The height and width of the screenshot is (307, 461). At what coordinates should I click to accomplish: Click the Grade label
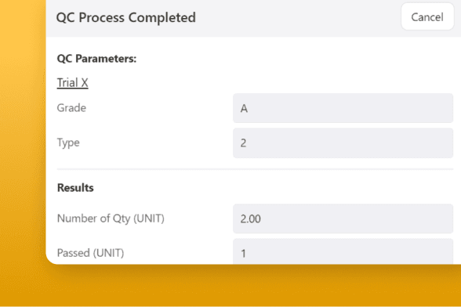point(71,108)
